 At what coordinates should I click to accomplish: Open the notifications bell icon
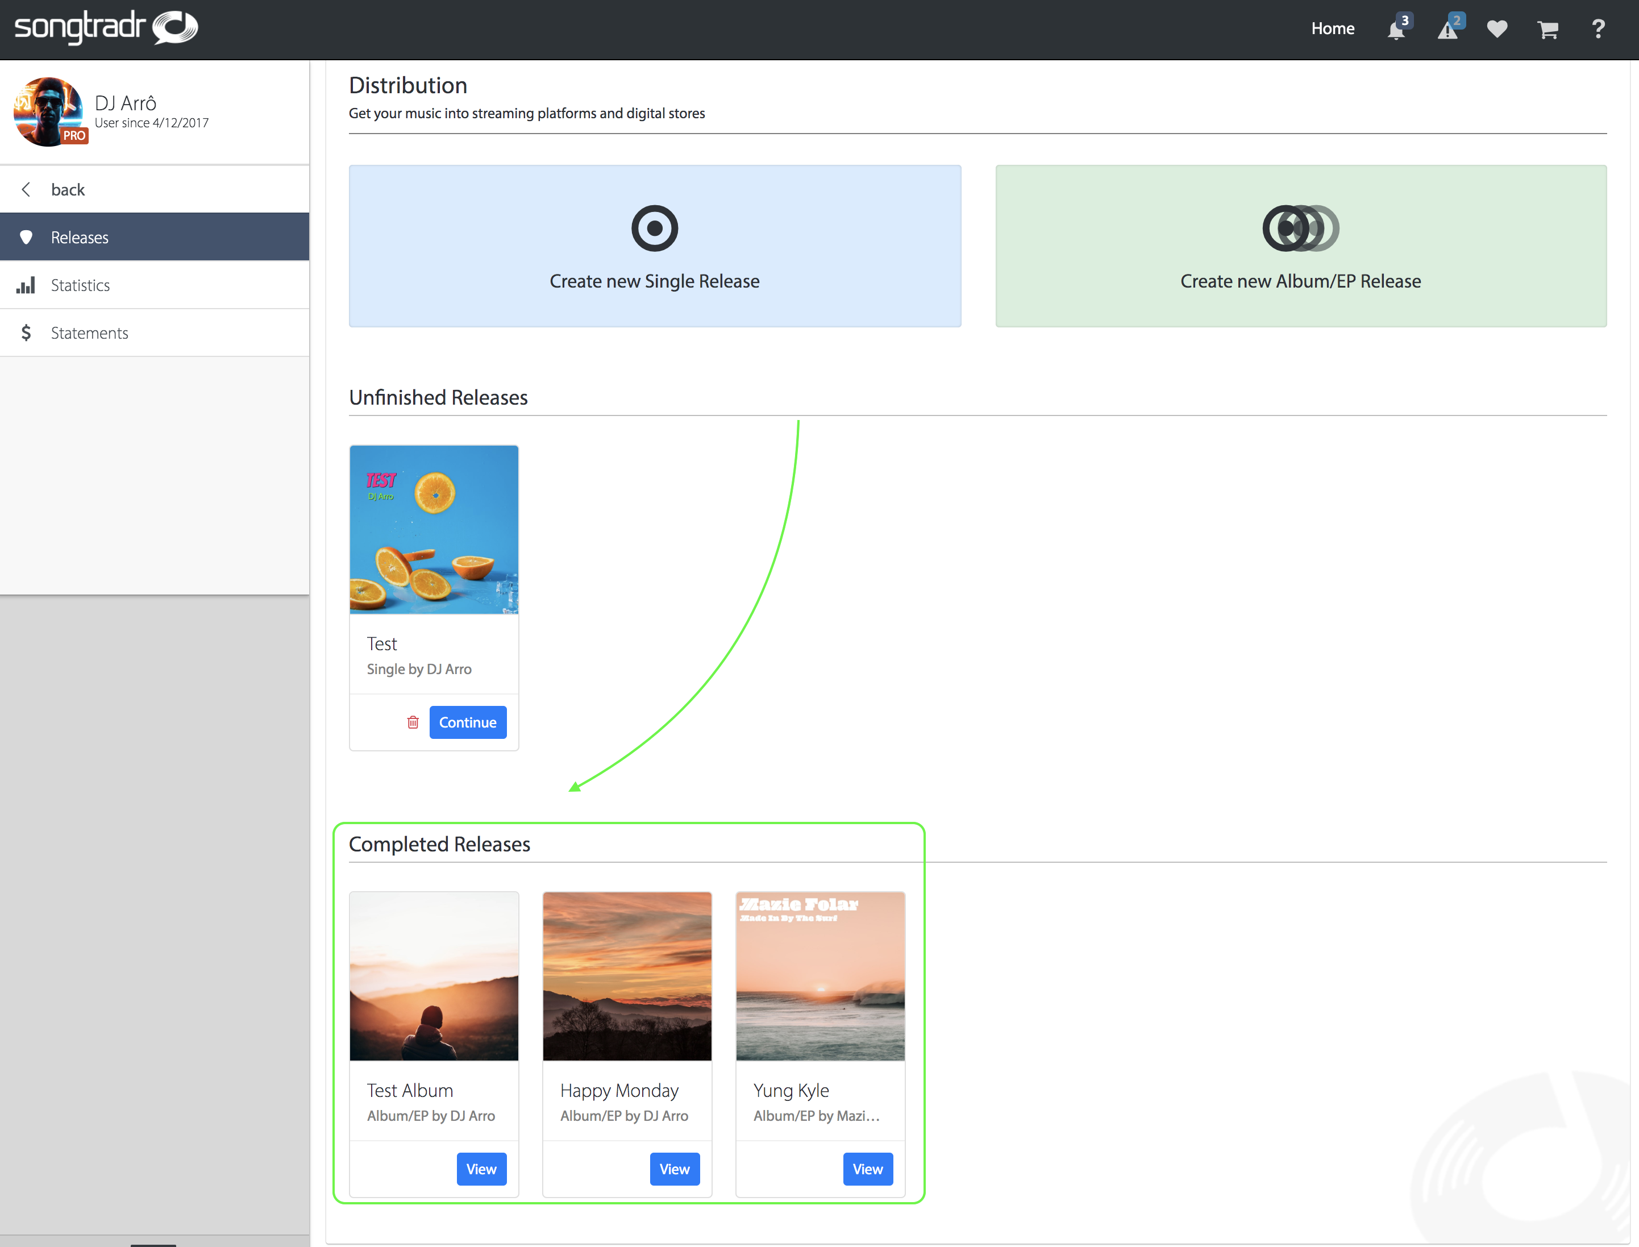(x=1397, y=30)
